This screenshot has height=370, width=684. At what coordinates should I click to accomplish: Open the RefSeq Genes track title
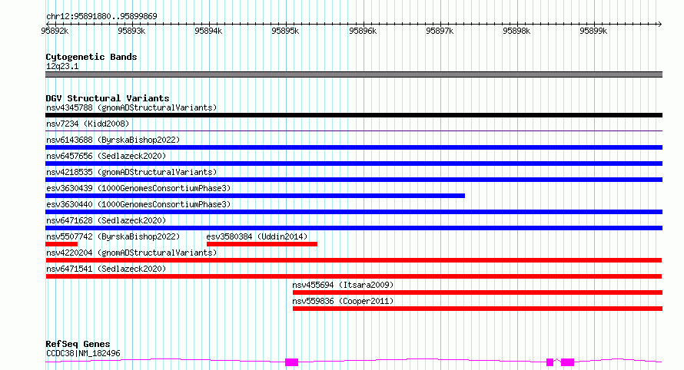tap(78, 345)
